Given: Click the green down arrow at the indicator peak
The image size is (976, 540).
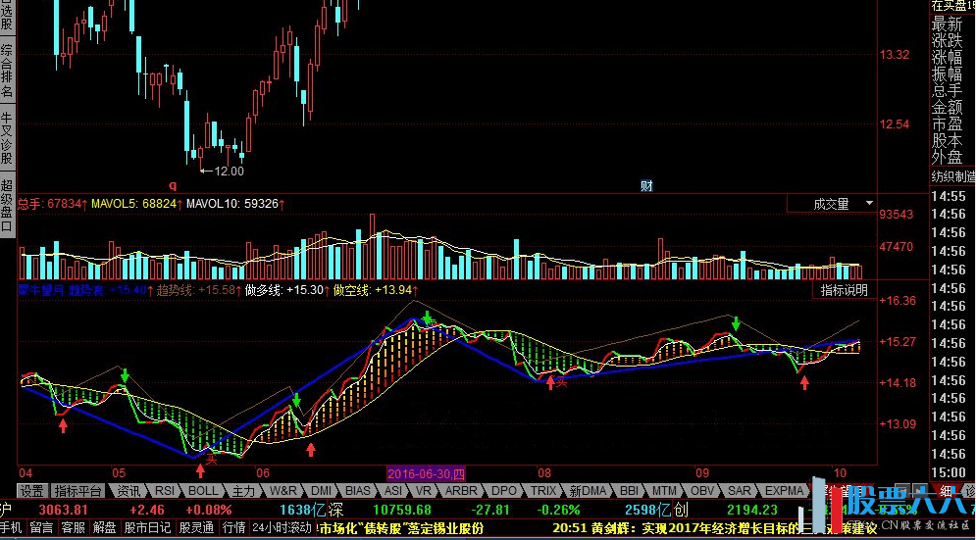Looking at the screenshot, I should [x=428, y=318].
